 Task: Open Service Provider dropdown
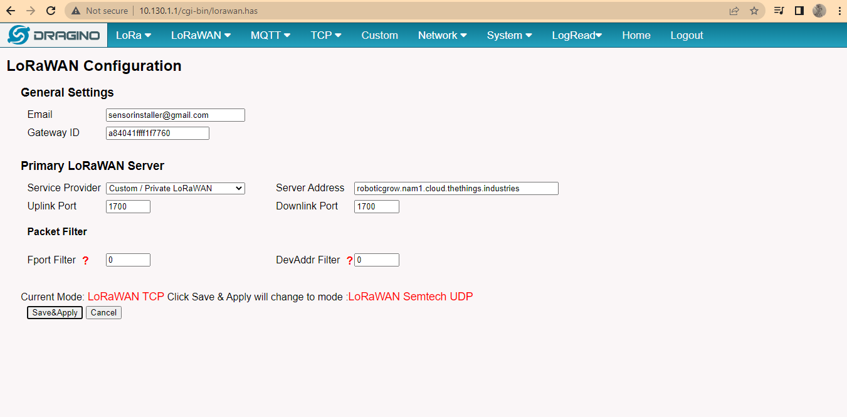pyautogui.click(x=176, y=188)
